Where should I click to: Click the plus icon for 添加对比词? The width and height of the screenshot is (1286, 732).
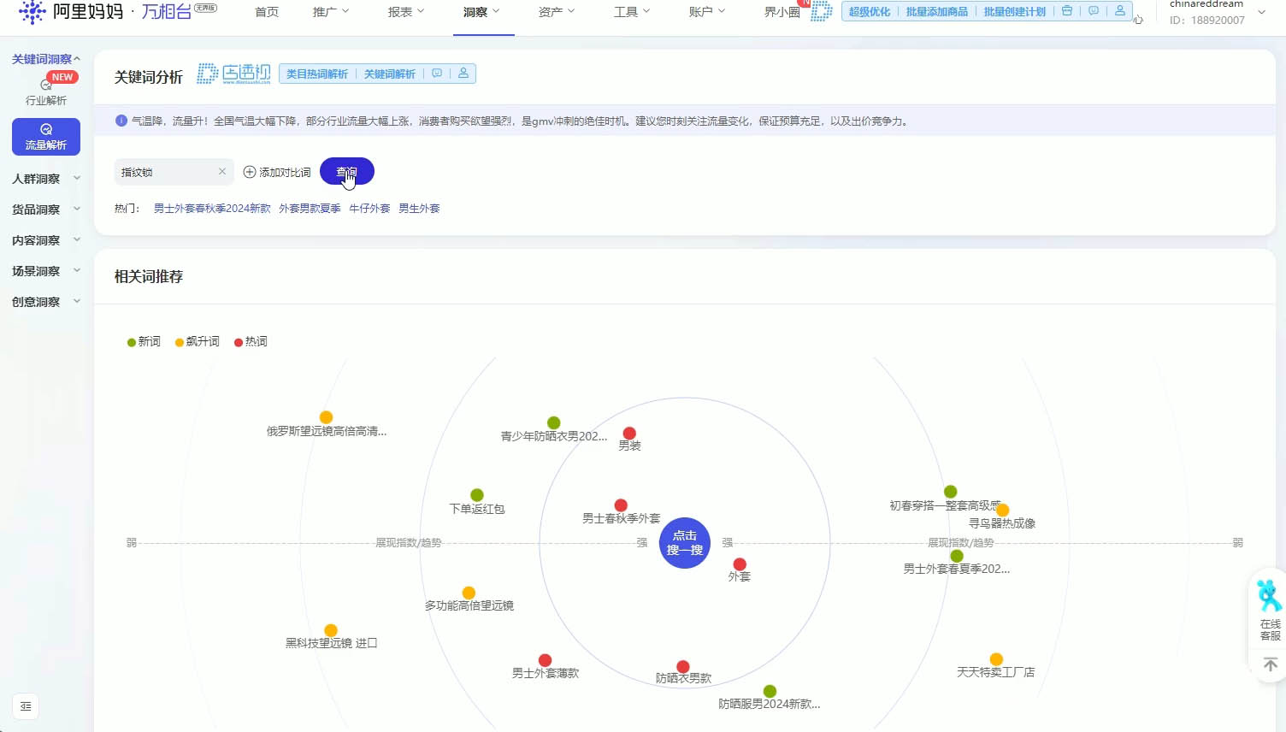(x=250, y=172)
